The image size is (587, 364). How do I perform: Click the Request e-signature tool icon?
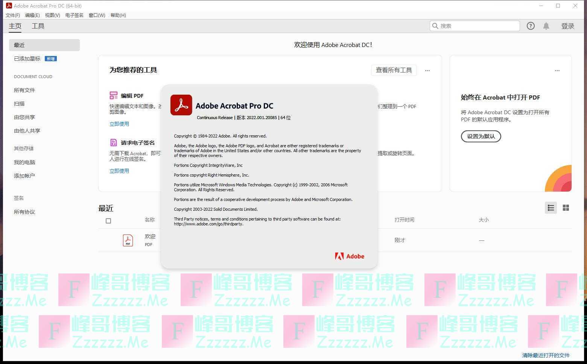114,142
